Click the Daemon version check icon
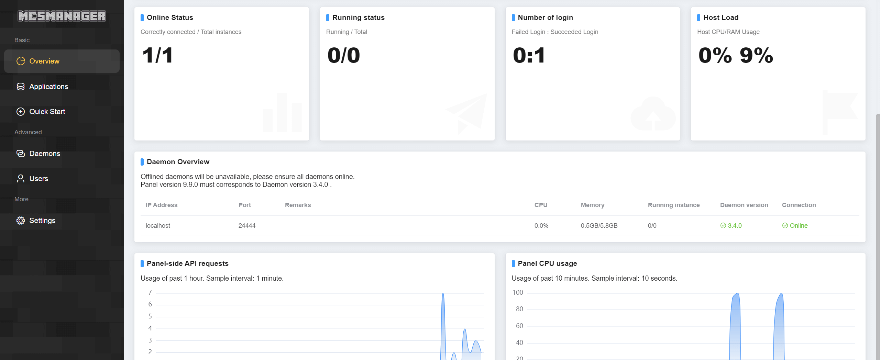 pos(723,225)
